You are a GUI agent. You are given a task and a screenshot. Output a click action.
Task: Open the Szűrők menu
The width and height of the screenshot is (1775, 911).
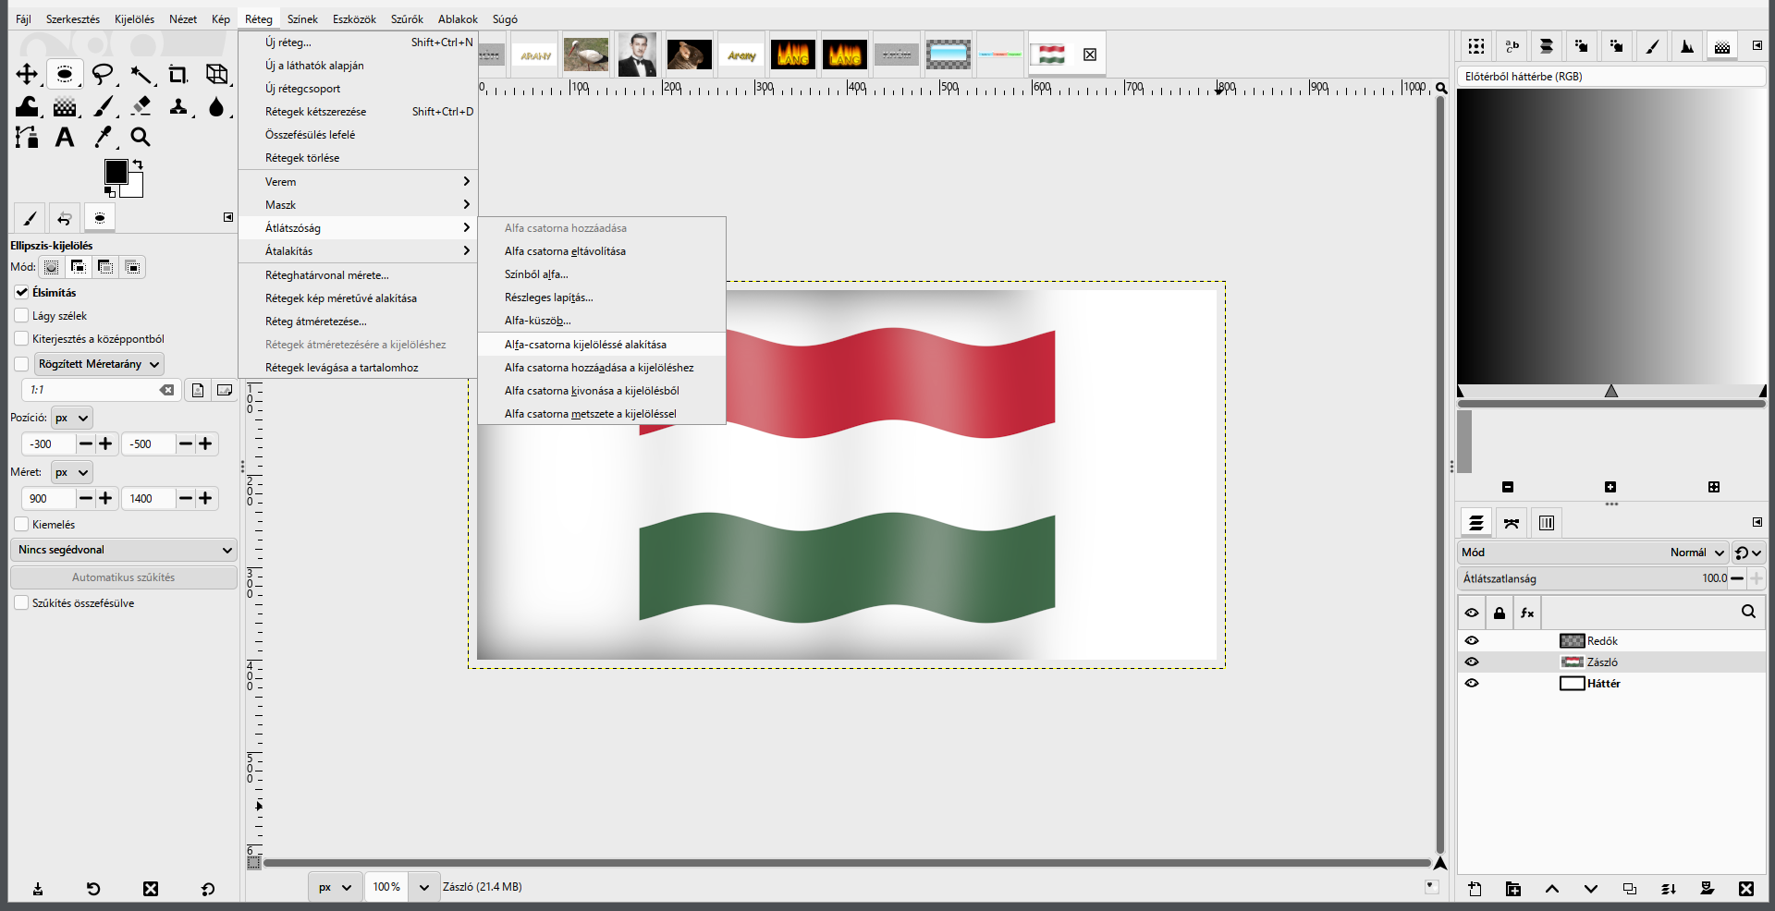(407, 18)
